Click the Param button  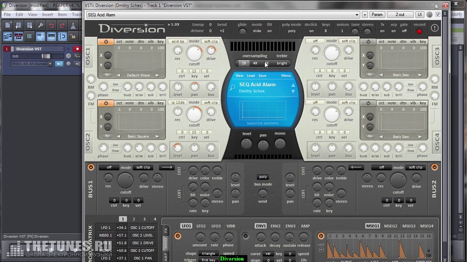(x=377, y=15)
